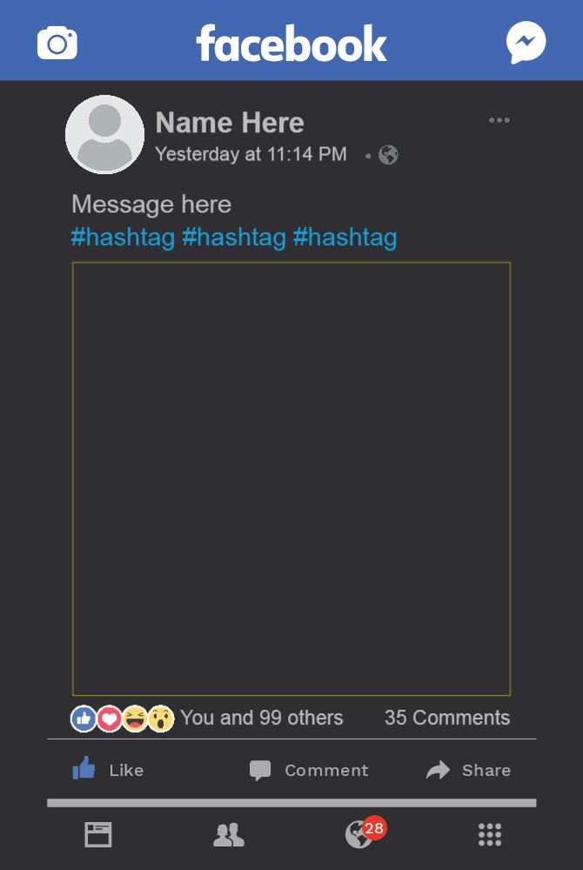
Task: View the 35 Comments link
Action: (447, 718)
